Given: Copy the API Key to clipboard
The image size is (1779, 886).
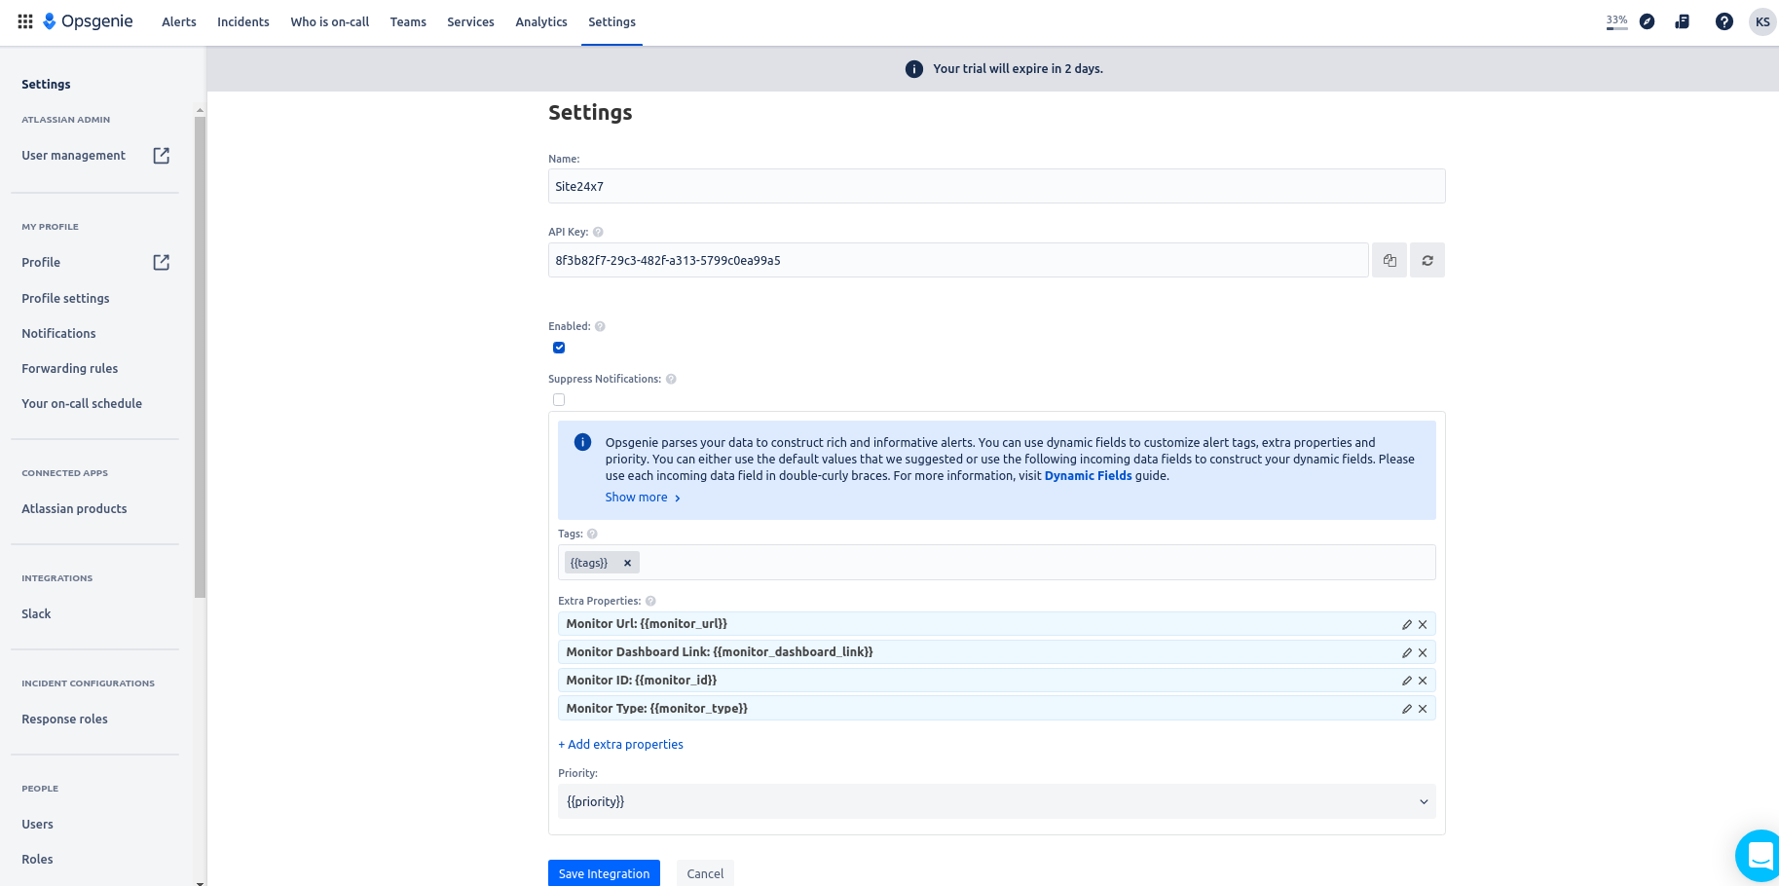Looking at the screenshot, I should [x=1389, y=260].
